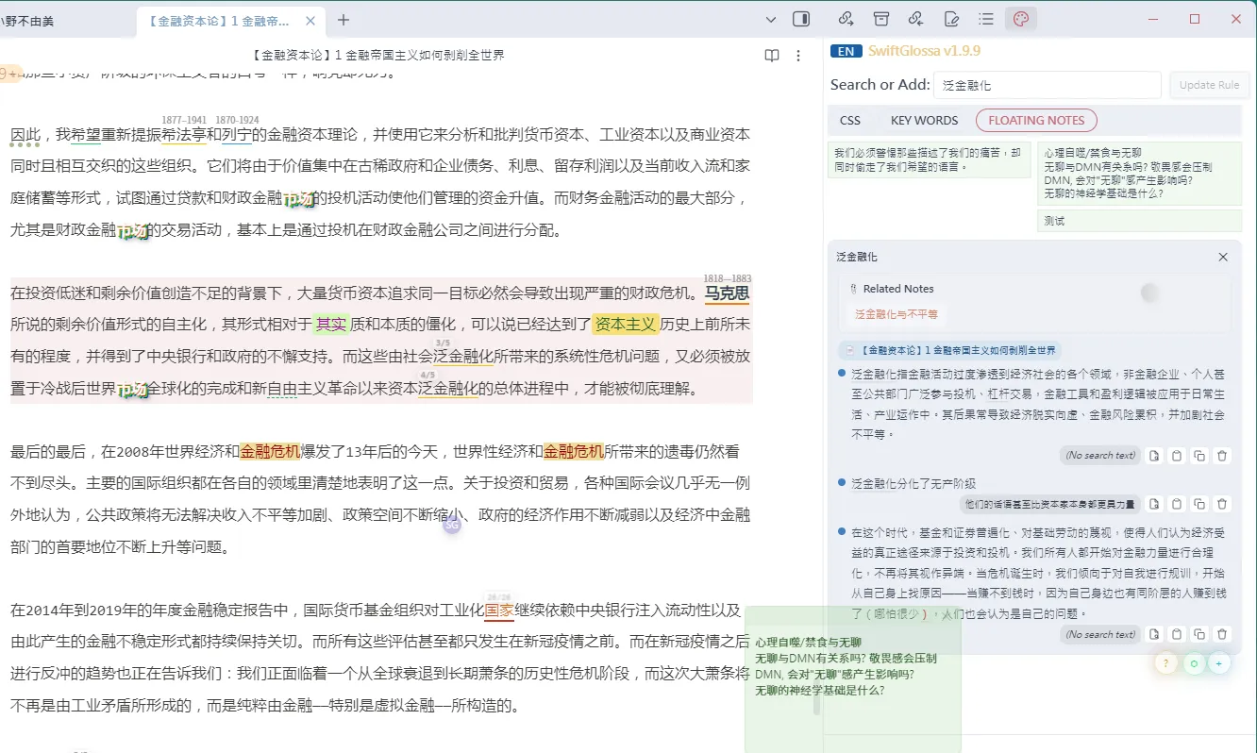The width and height of the screenshot is (1257, 753).
Task: Copy the first 泛金融化 definition note
Action: coord(1199,456)
